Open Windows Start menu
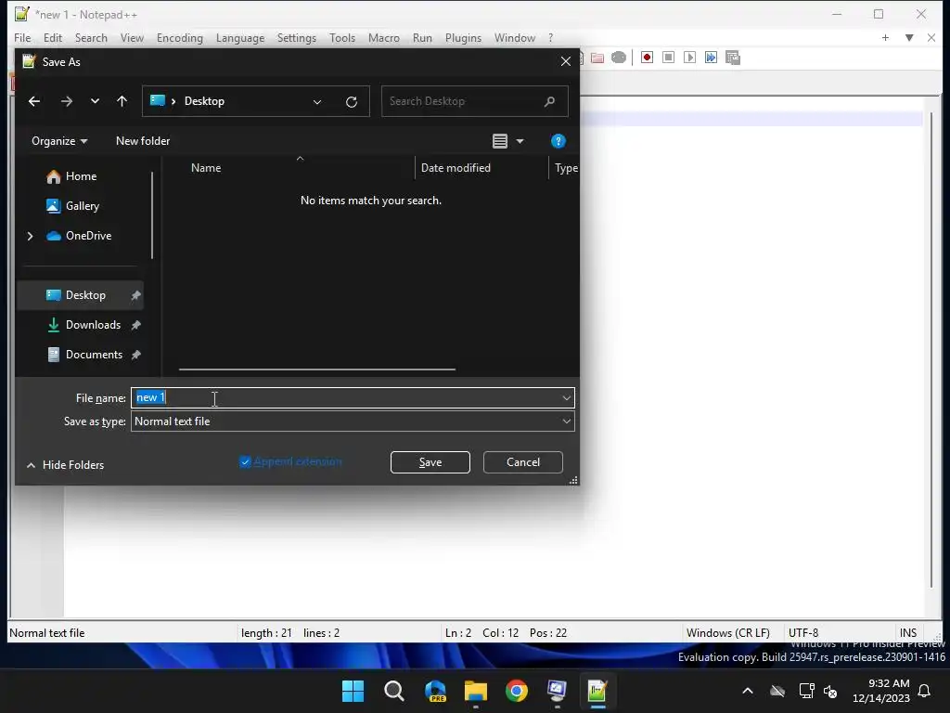This screenshot has height=713, width=950. [x=353, y=691]
